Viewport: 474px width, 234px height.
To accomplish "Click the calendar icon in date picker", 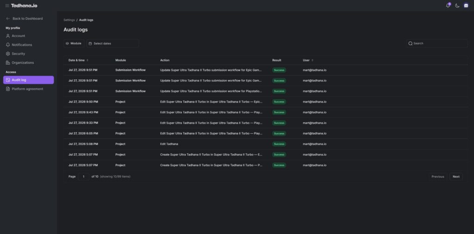I will 90,43.
